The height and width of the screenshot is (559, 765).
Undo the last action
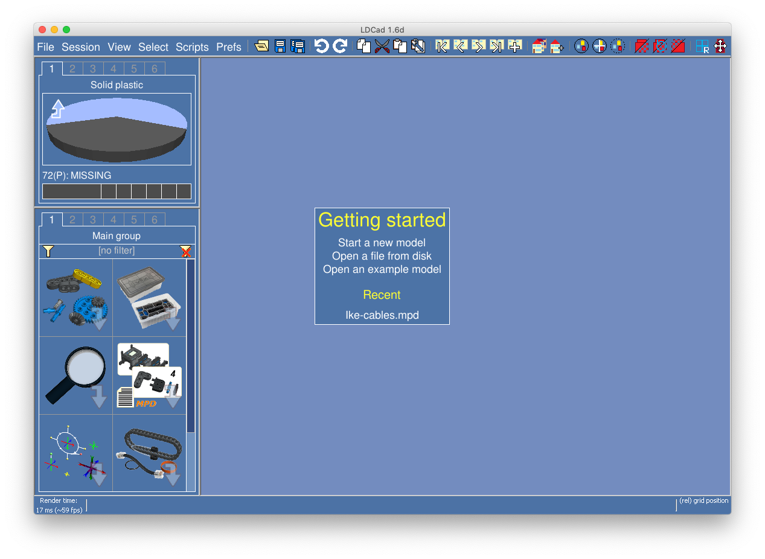tap(321, 46)
